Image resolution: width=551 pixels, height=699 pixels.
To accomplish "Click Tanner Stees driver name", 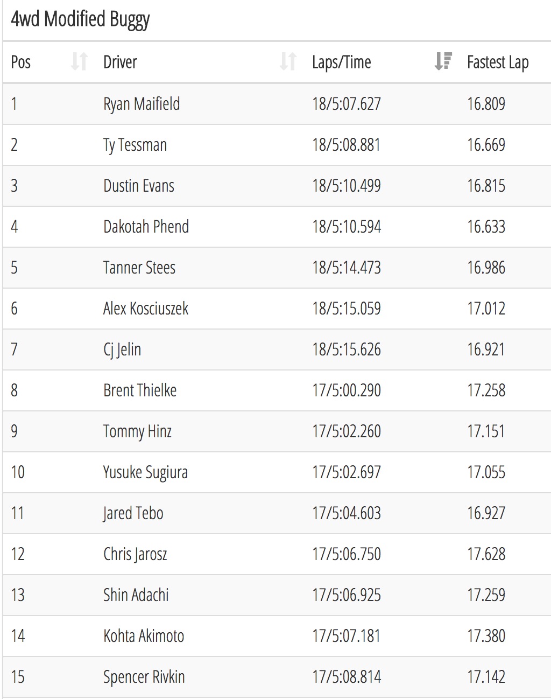I will pyautogui.click(x=139, y=268).
